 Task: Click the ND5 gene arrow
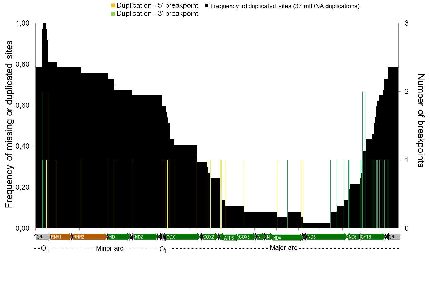pyautogui.click(x=327, y=237)
